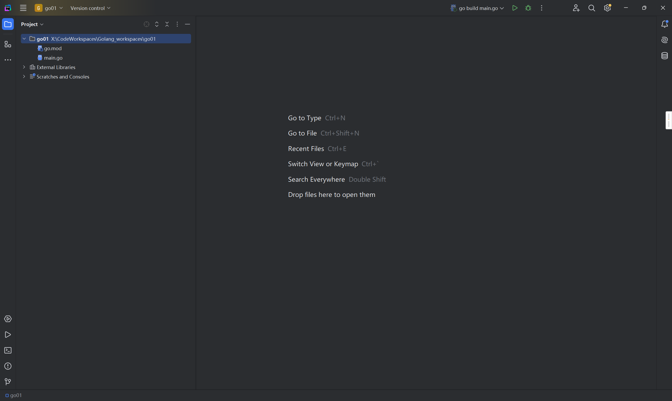The width and height of the screenshot is (672, 401).
Task: Expand the External Libraries node
Action: pyautogui.click(x=24, y=67)
